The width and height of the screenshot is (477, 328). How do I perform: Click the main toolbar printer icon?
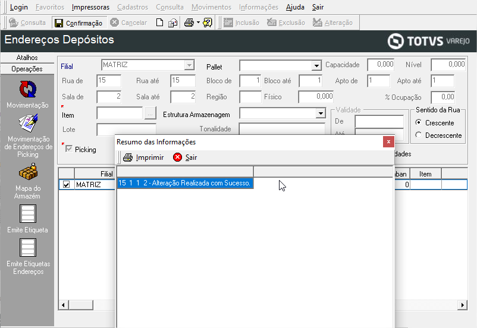(x=189, y=23)
